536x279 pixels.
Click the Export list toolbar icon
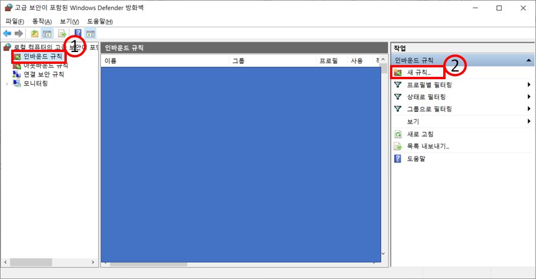(62, 34)
